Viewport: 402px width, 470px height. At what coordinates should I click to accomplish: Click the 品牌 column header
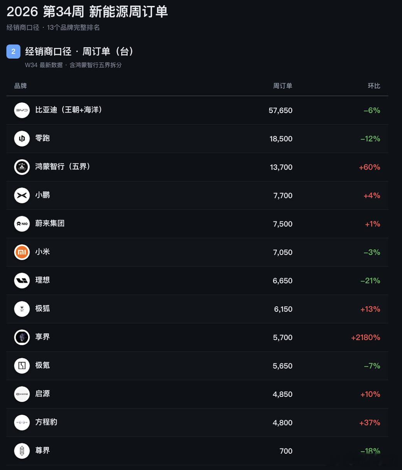pos(20,86)
